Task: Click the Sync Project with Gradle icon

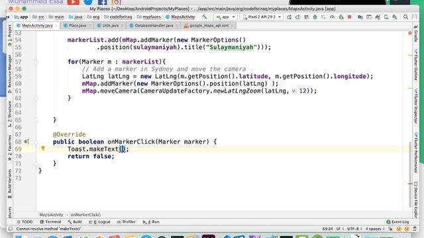Action: click(x=378, y=17)
